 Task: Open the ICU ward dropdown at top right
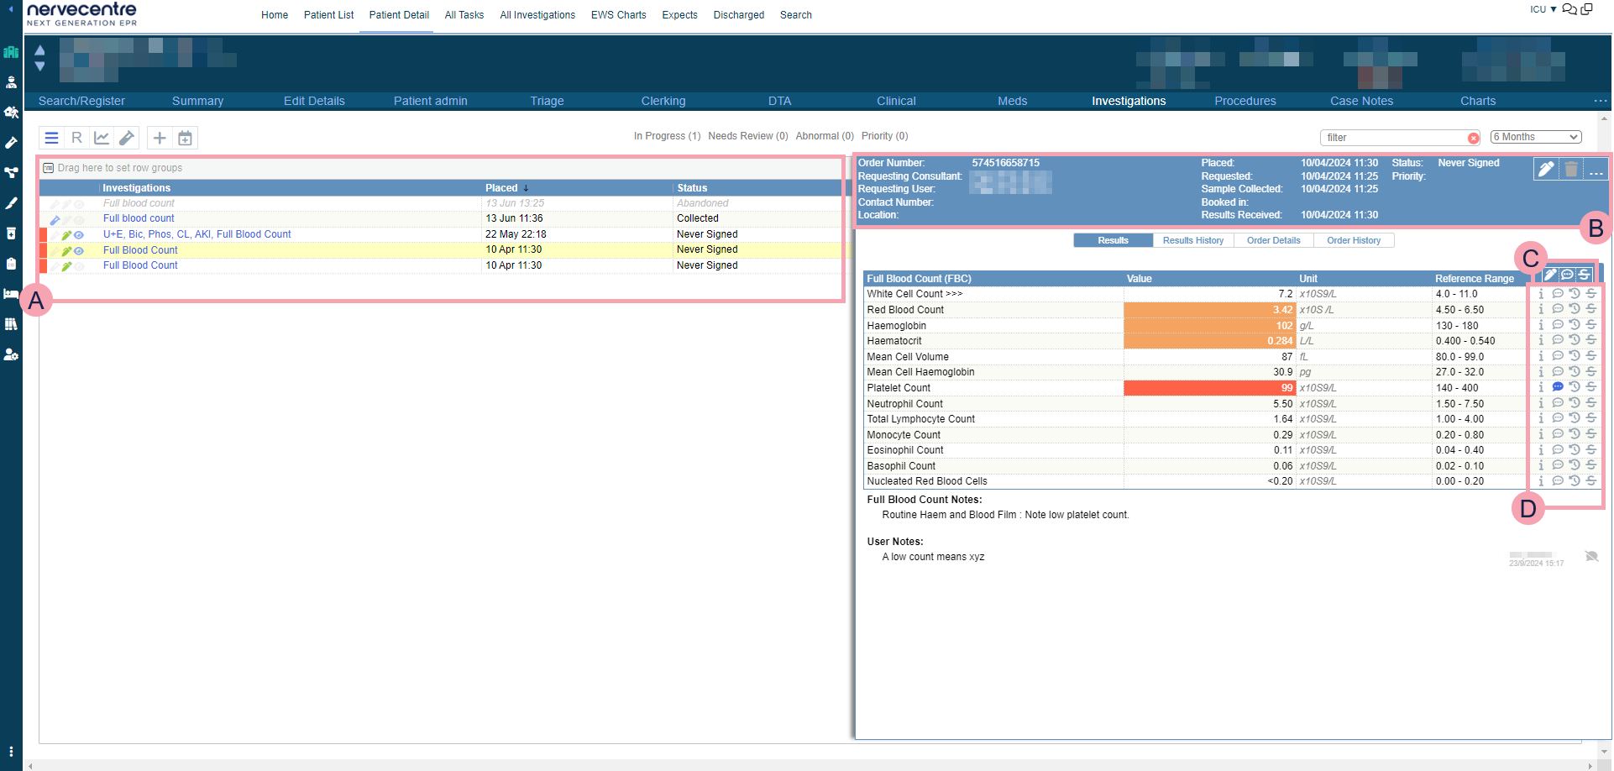(1543, 9)
